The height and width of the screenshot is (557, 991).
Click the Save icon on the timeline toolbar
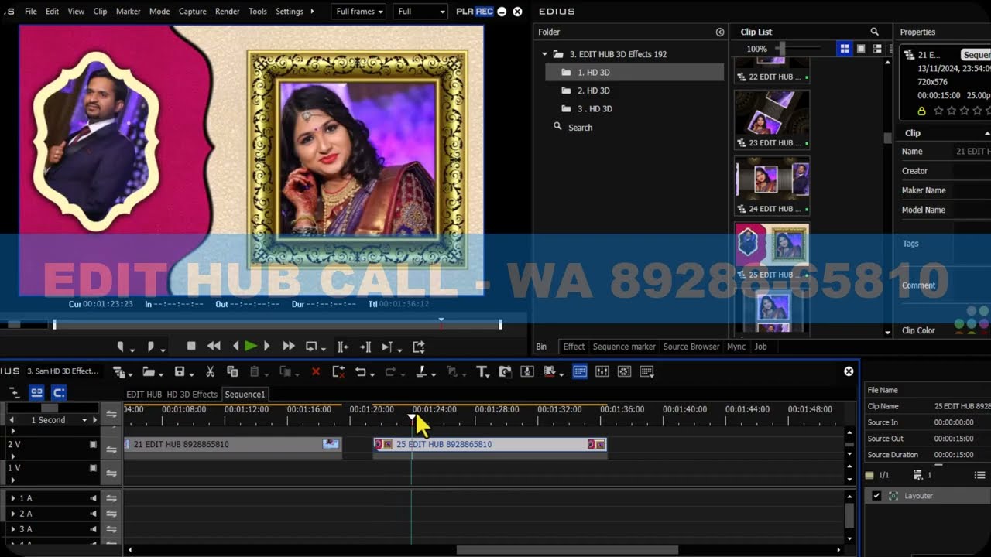click(x=180, y=371)
